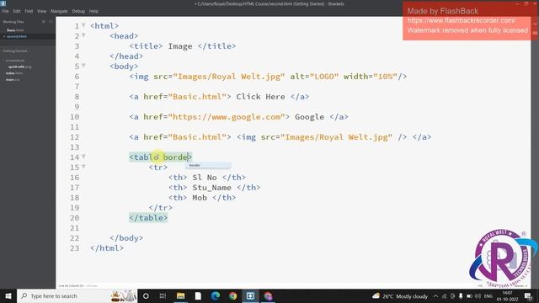Open main.css in the file tree
This screenshot has height=303, width=539.
(13, 79)
